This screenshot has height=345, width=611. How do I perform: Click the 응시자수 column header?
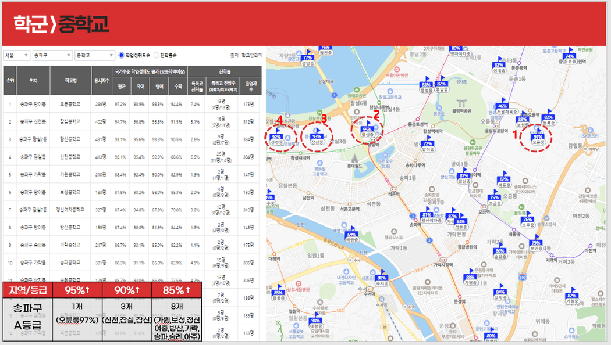click(101, 80)
